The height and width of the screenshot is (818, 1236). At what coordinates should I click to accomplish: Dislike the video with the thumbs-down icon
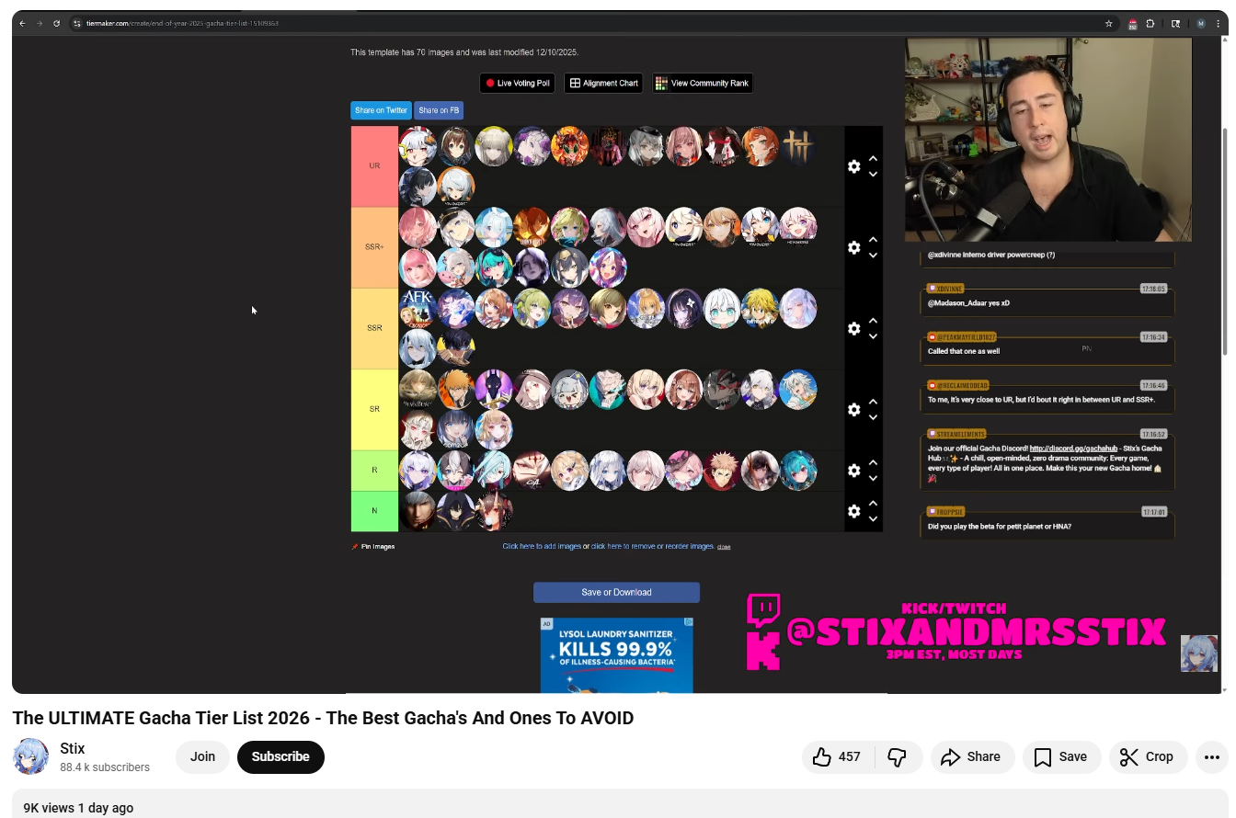pyautogui.click(x=898, y=756)
